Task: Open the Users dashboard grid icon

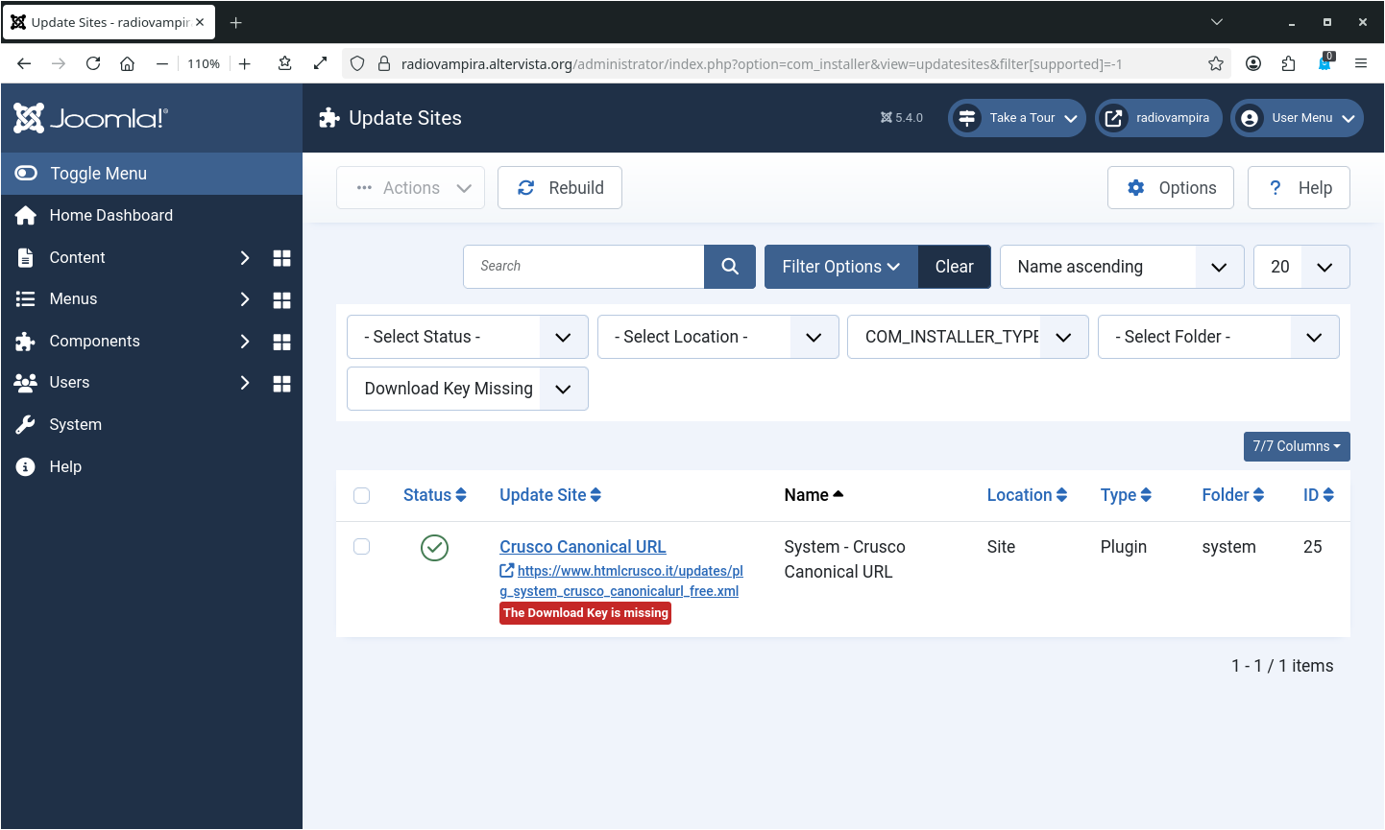Action: pos(281,384)
